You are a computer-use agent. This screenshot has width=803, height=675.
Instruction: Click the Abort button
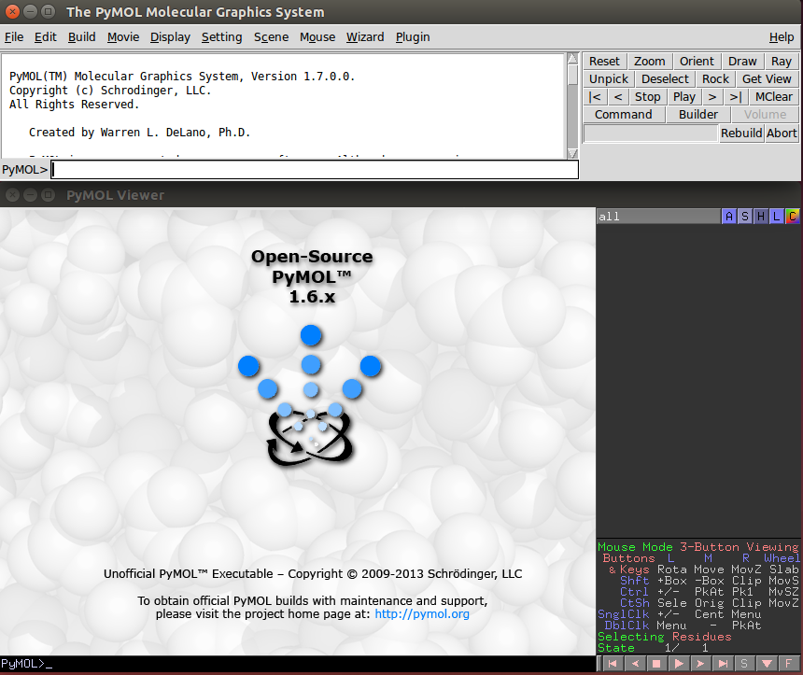[782, 134]
